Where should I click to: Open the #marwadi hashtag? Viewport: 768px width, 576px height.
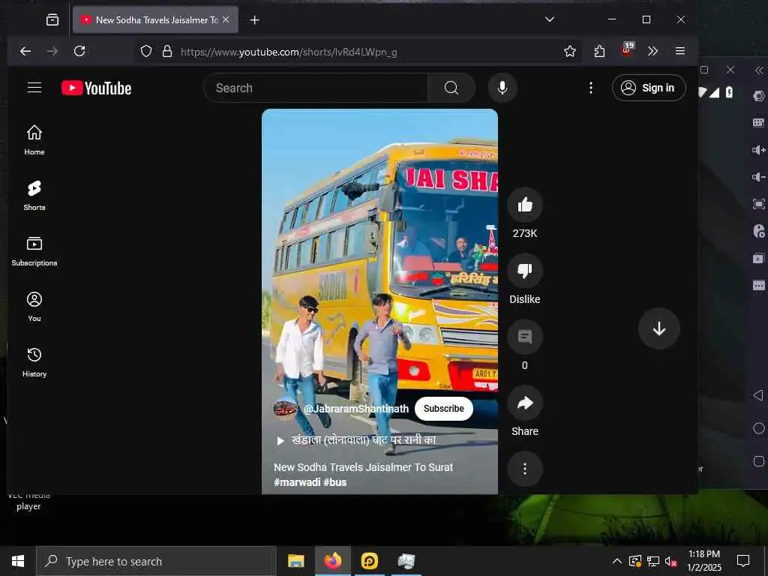point(297,482)
